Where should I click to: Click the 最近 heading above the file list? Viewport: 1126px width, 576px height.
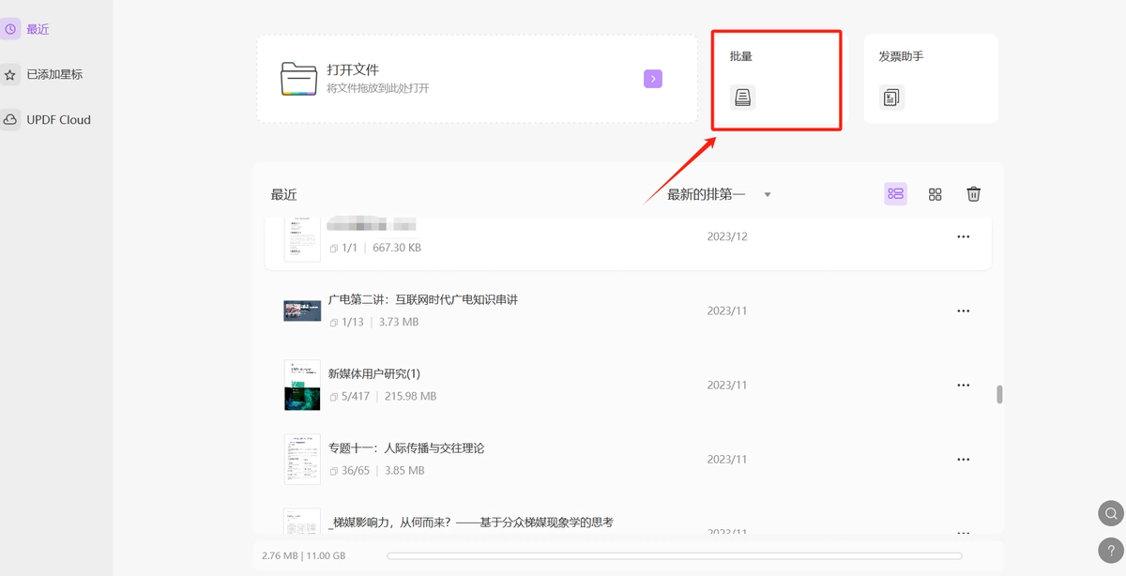pos(284,195)
